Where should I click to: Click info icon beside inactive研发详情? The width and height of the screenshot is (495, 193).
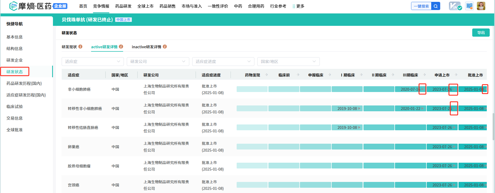click(165, 47)
